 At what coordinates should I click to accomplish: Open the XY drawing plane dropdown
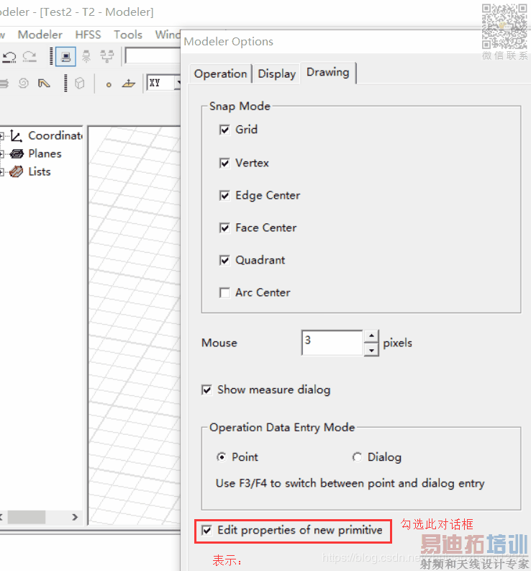coord(178,83)
